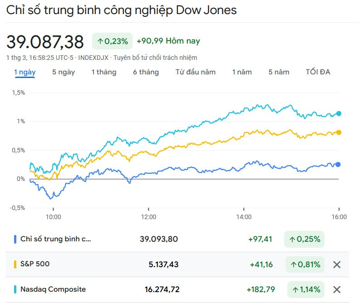This screenshot has width=359, height=303.
Task: Switch to the 5 ngày tab
Action: pos(64,72)
